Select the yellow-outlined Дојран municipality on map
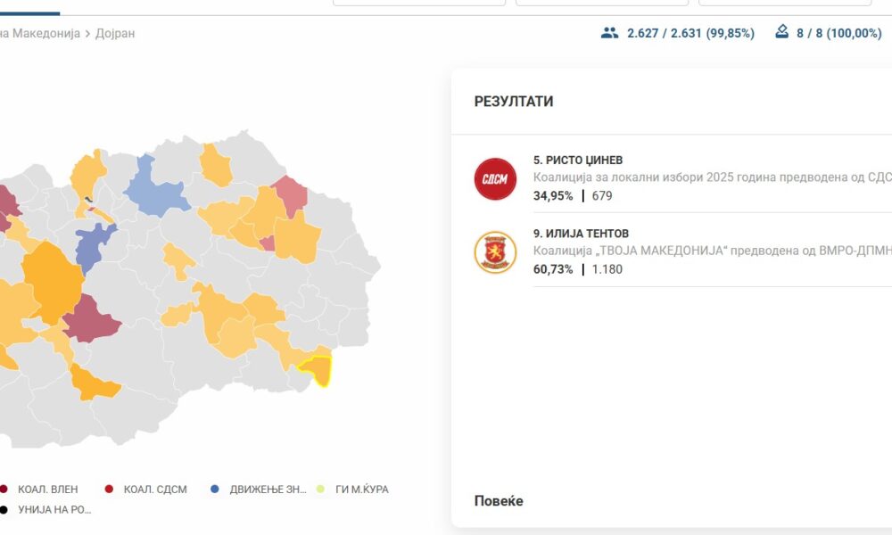Screen dimensions: 892x535 point(316,369)
